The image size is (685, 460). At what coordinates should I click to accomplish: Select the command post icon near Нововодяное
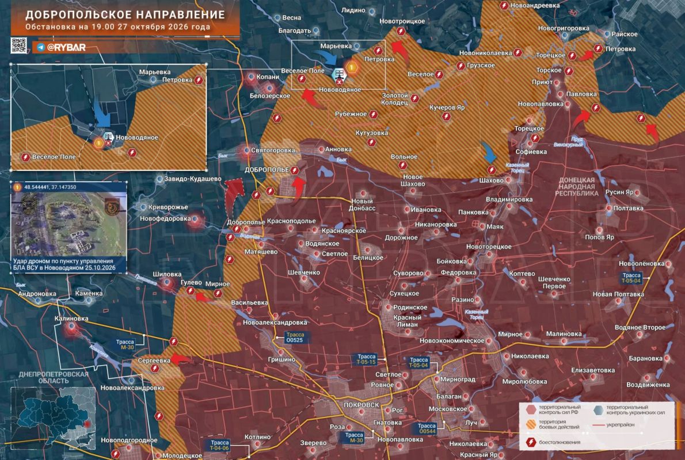click(x=339, y=75)
